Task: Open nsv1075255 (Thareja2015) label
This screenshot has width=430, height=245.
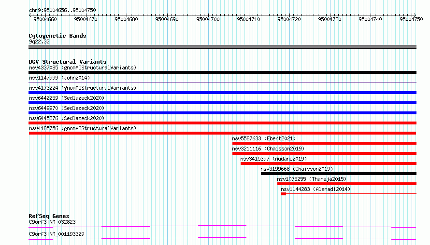Action: (312, 179)
